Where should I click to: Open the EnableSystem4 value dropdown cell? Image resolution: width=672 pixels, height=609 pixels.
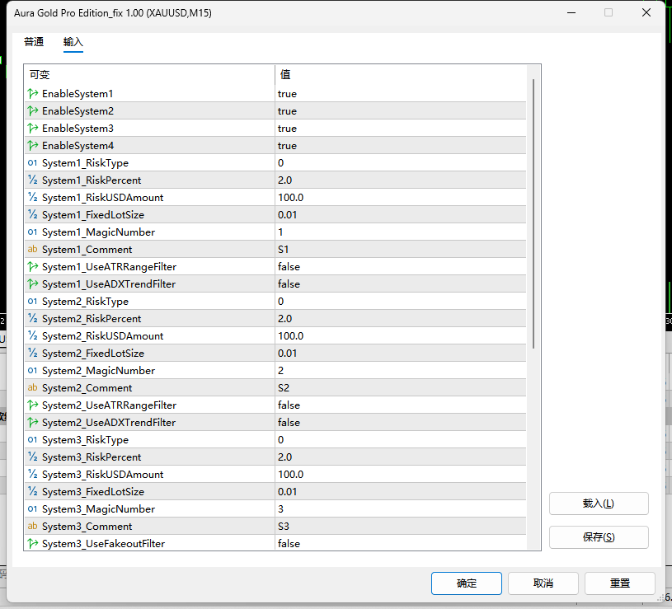click(x=400, y=146)
